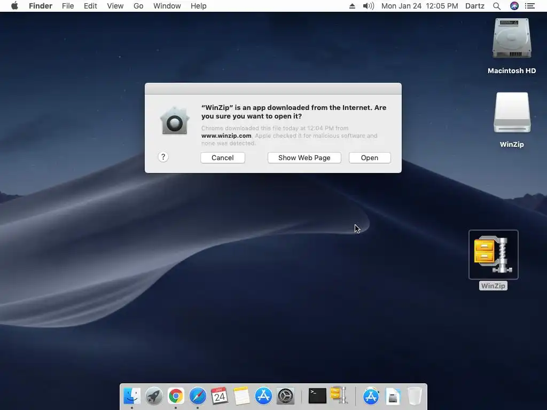Launch Launchpad rocket icon in Dock
The image size is (547, 410).
coord(154,396)
